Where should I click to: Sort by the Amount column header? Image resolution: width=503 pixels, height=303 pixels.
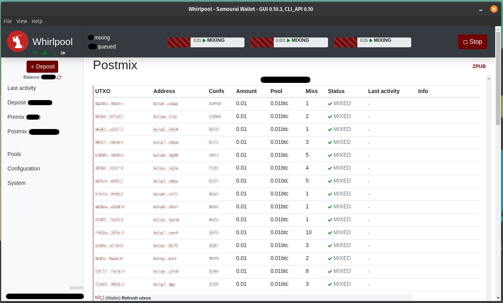coord(246,91)
